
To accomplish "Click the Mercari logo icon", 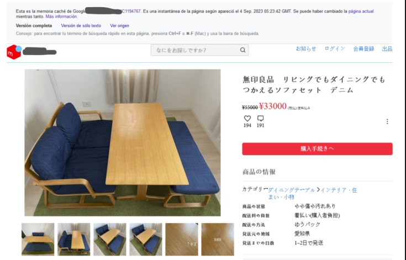I will [x=14, y=52].
